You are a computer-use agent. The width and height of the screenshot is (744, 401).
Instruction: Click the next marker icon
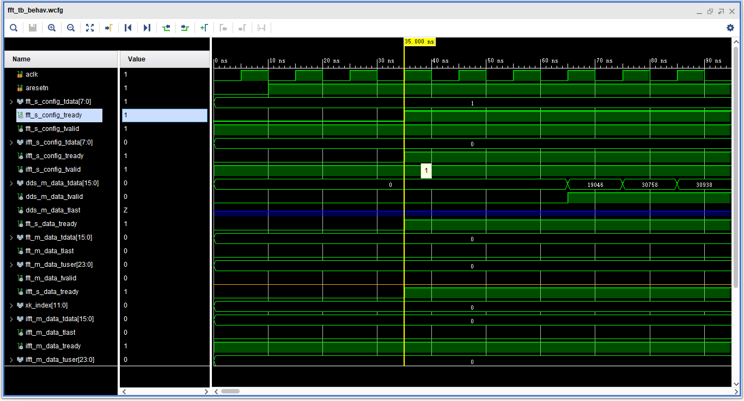coord(242,28)
